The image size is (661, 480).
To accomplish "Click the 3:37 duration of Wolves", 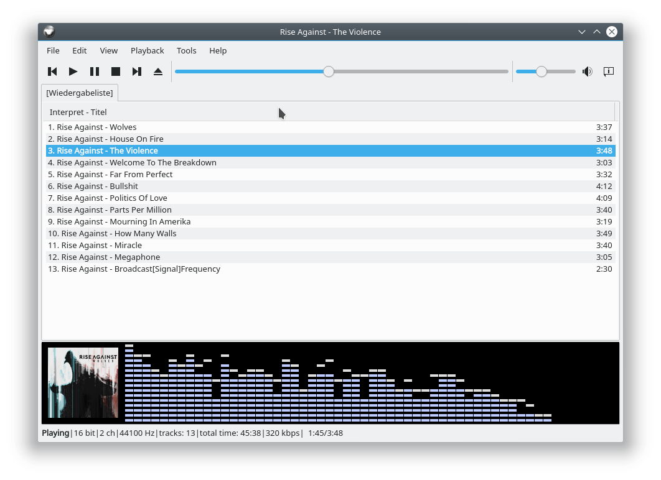I will click(x=604, y=127).
